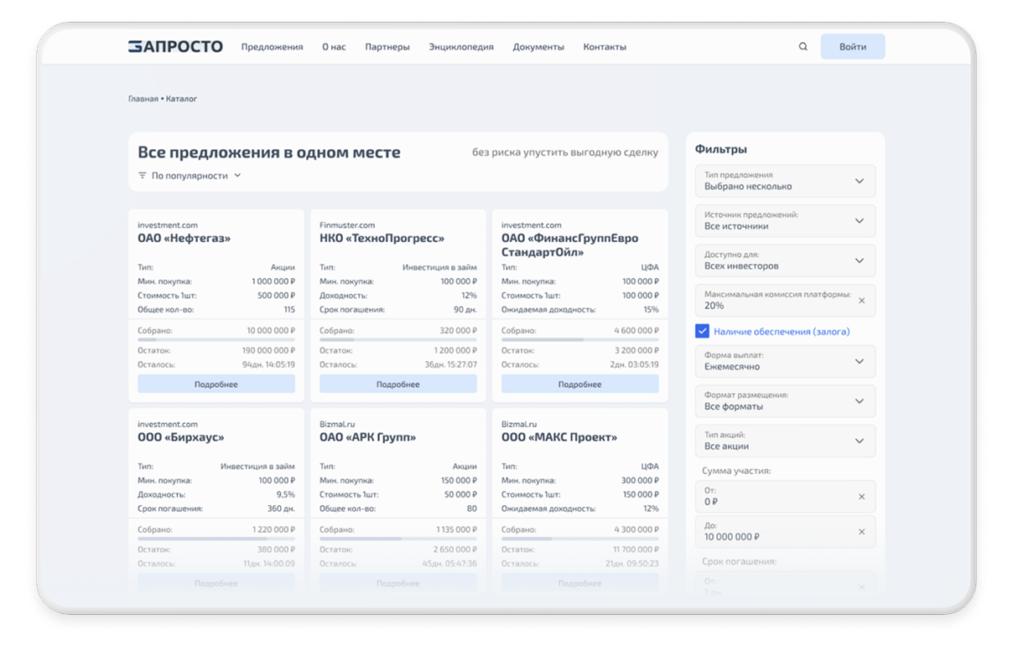Uncheck Наличие обеспечения (залога) checkbox

[x=703, y=332]
